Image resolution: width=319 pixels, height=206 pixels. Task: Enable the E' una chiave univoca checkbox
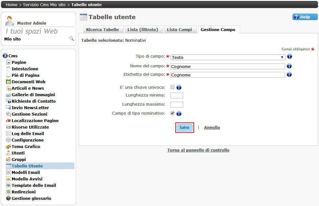click(x=172, y=87)
